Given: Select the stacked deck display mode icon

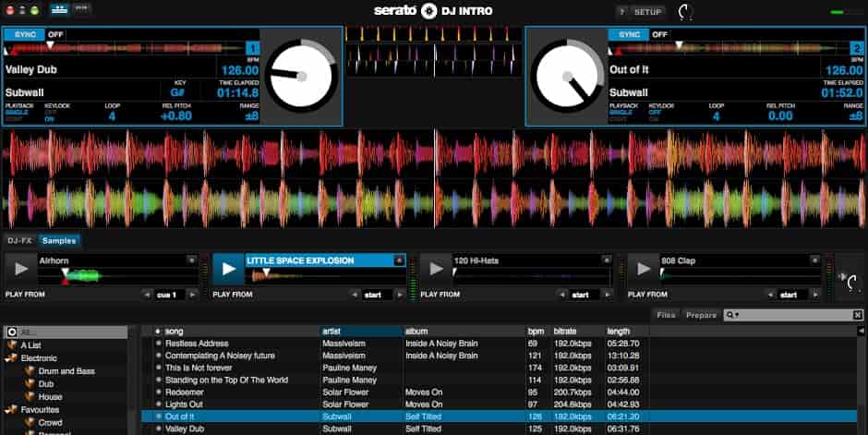Looking at the screenshot, I should click(59, 9).
